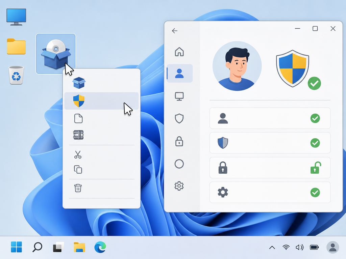Screen dimensions: 346x259
Task: Open the shield security icon in sidebar
Action: 179,118
